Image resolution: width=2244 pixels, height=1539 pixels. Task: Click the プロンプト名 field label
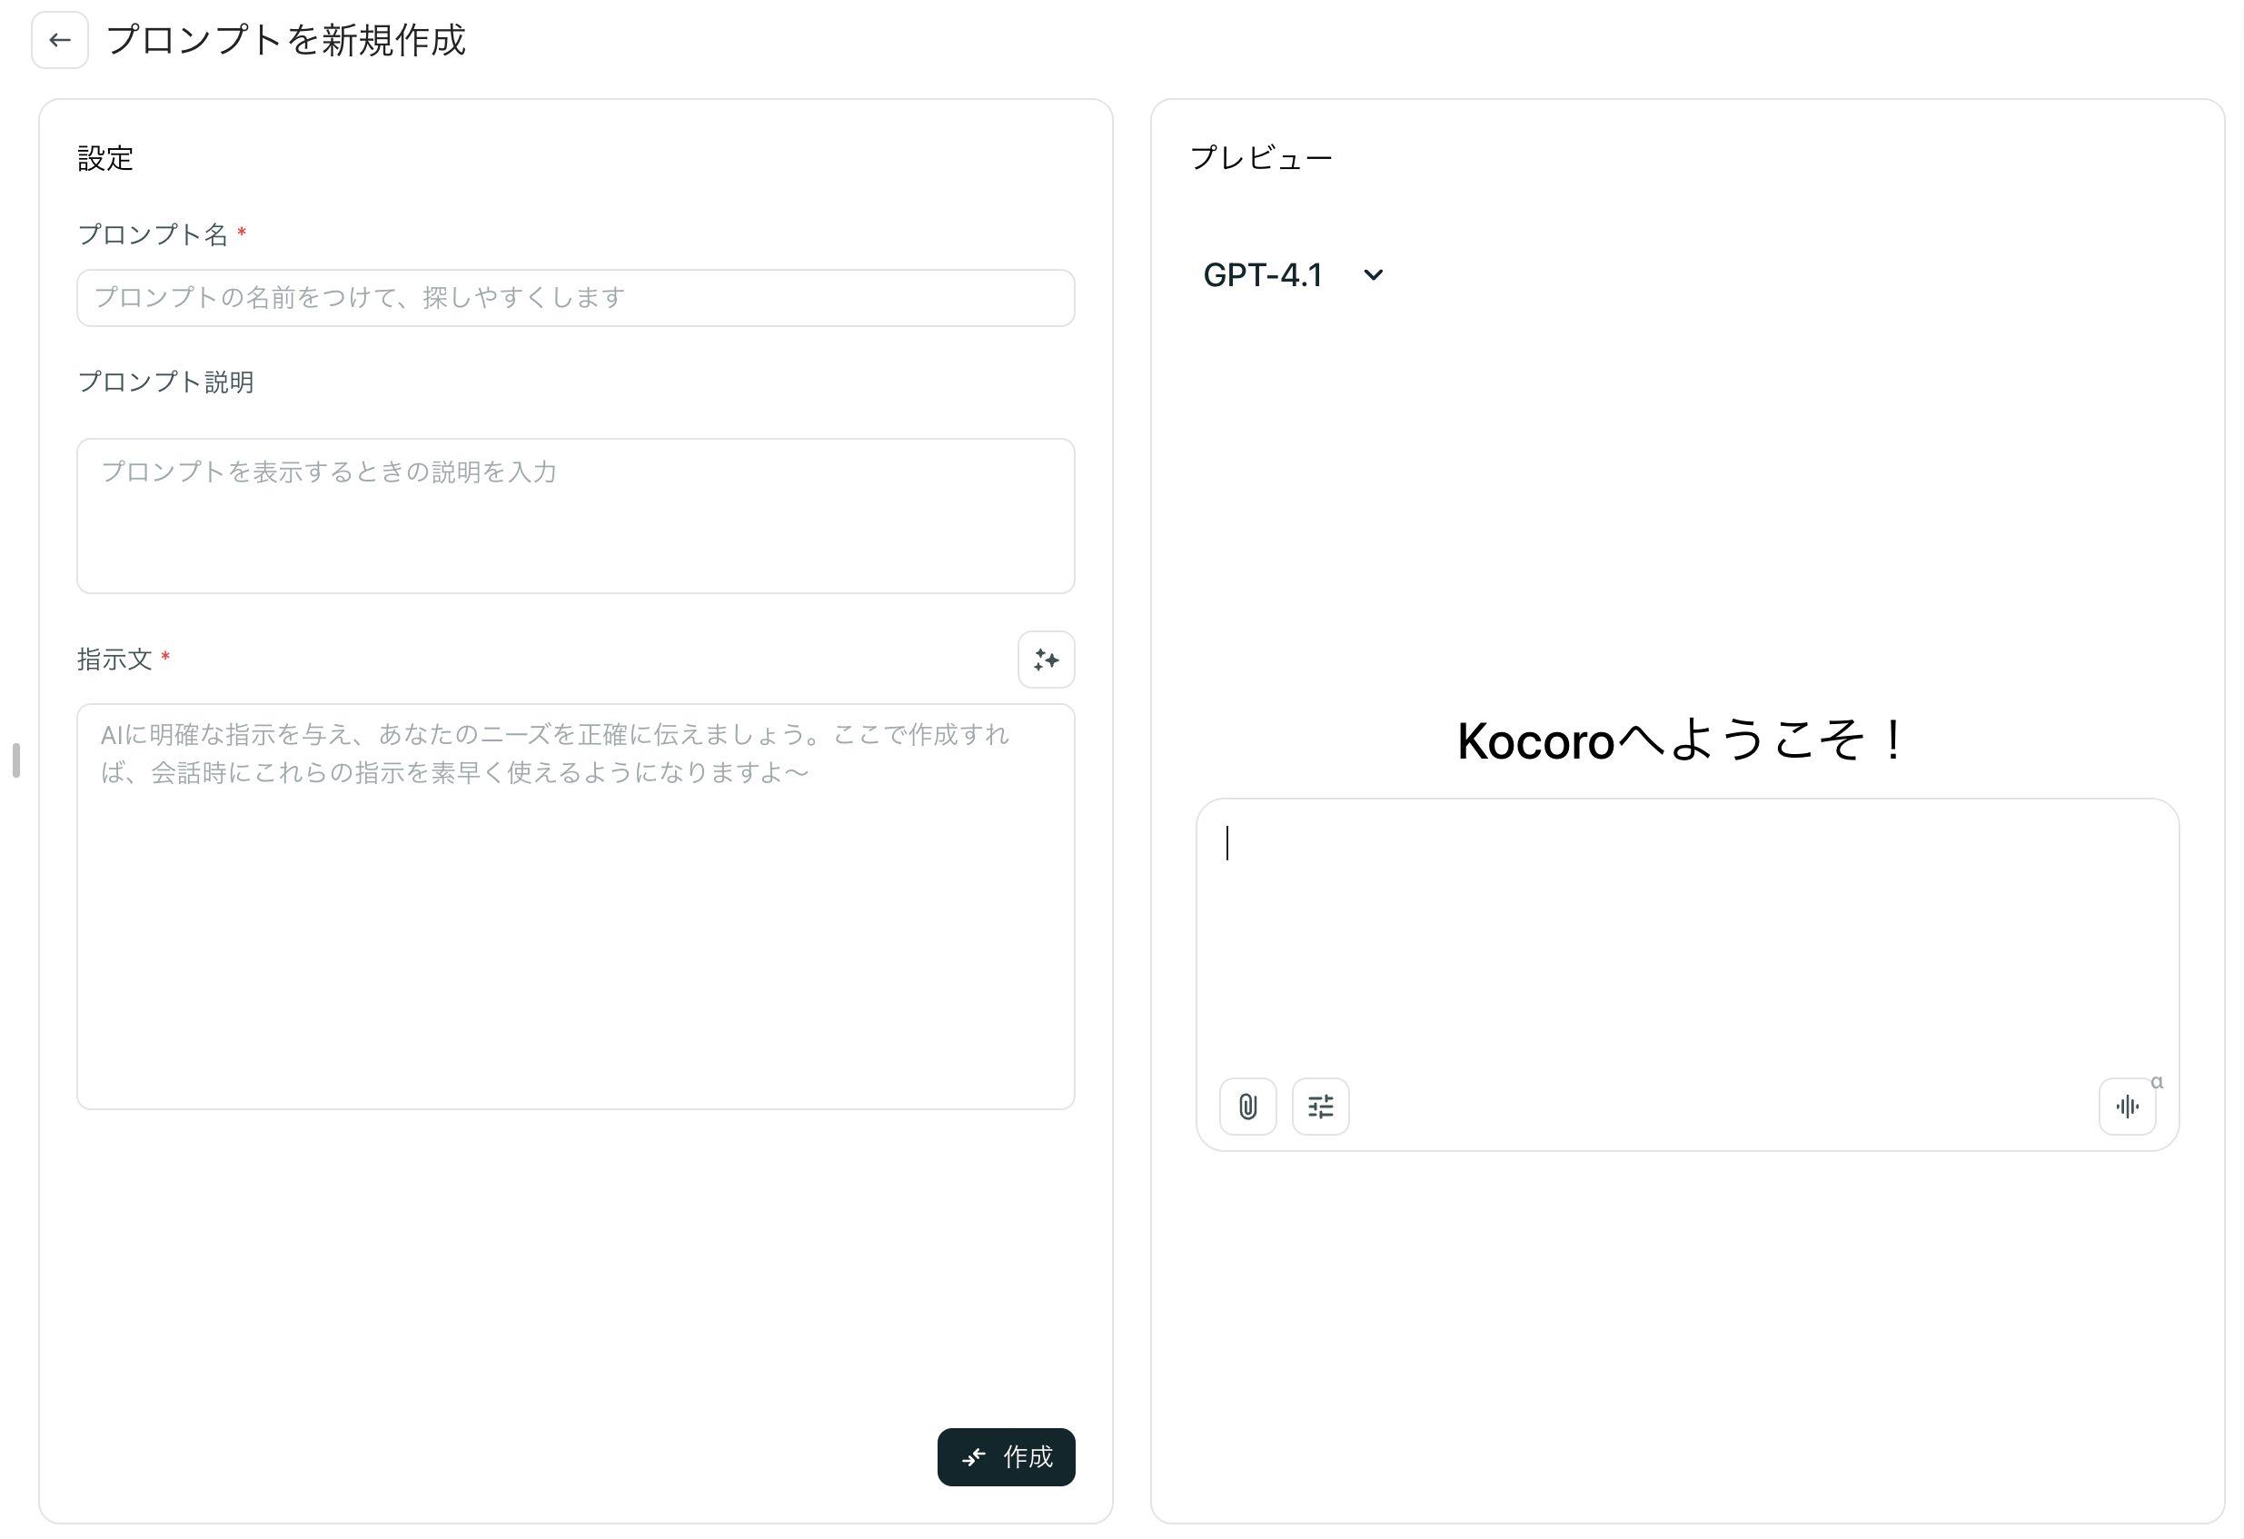click(x=153, y=234)
